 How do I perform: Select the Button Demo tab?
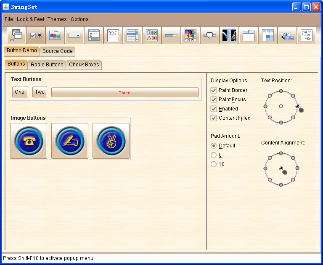(x=21, y=50)
